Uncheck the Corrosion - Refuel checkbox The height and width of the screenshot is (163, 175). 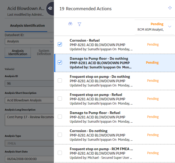(60, 44)
